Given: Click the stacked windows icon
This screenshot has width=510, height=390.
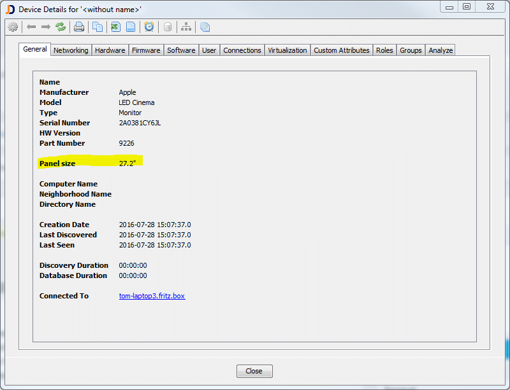Looking at the screenshot, I should (205, 27).
